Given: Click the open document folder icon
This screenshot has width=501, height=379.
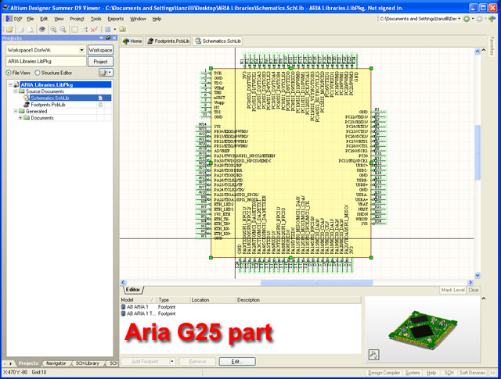Looking at the screenshot, I should tap(9, 30).
